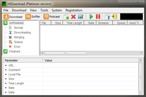Select the Local File parameter row
This screenshot has width=146, height=97.
pos(71,74)
